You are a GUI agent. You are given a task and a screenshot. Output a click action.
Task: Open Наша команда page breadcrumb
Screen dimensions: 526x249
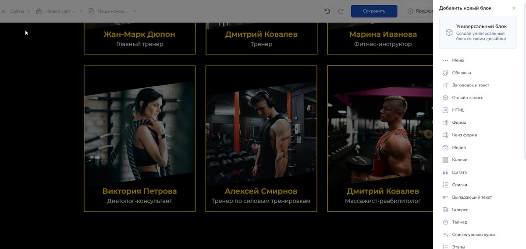[113, 11]
